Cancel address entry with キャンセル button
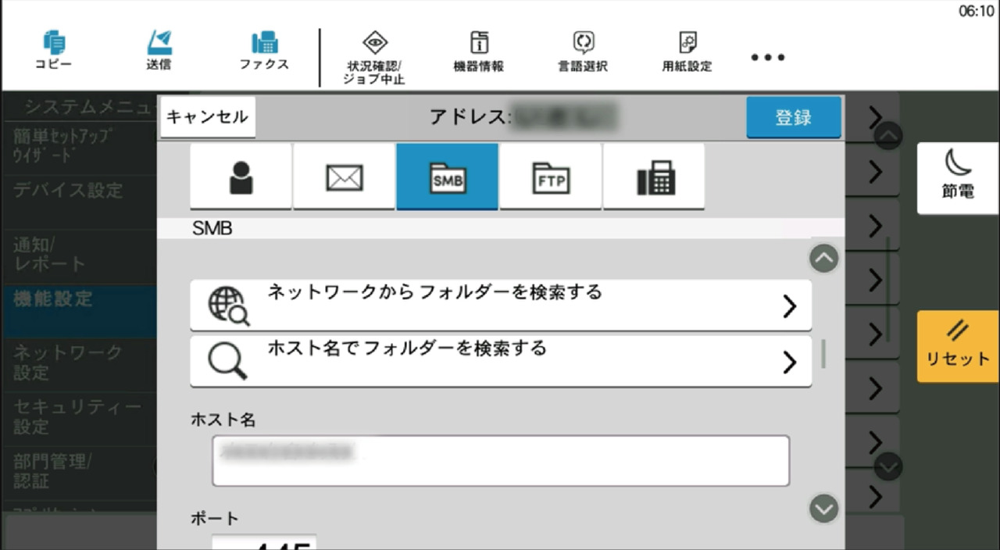The height and width of the screenshot is (550, 1000). (x=208, y=117)
